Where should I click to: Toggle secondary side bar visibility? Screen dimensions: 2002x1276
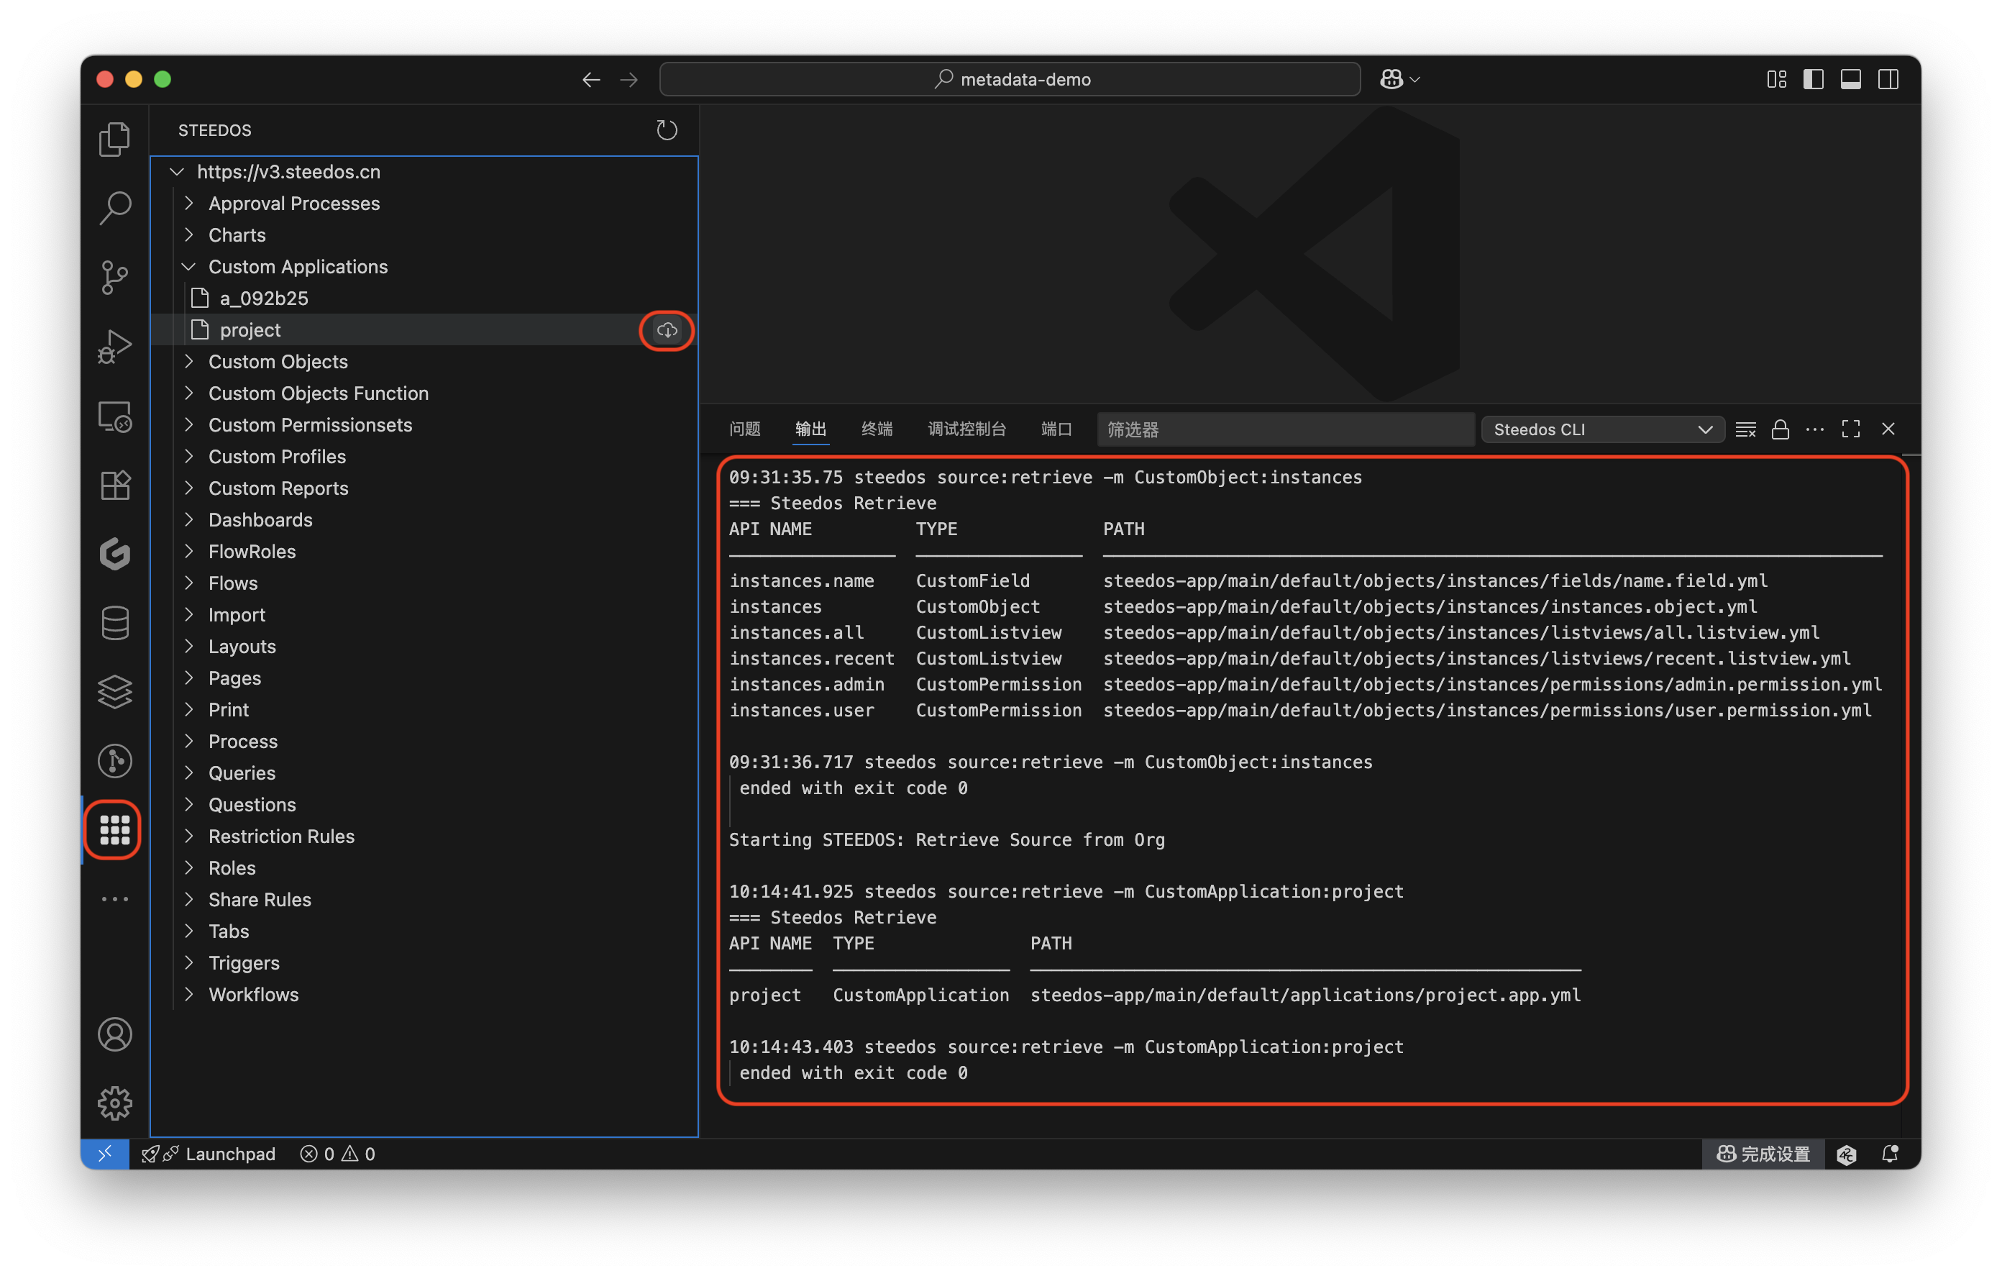point(1888,79)
